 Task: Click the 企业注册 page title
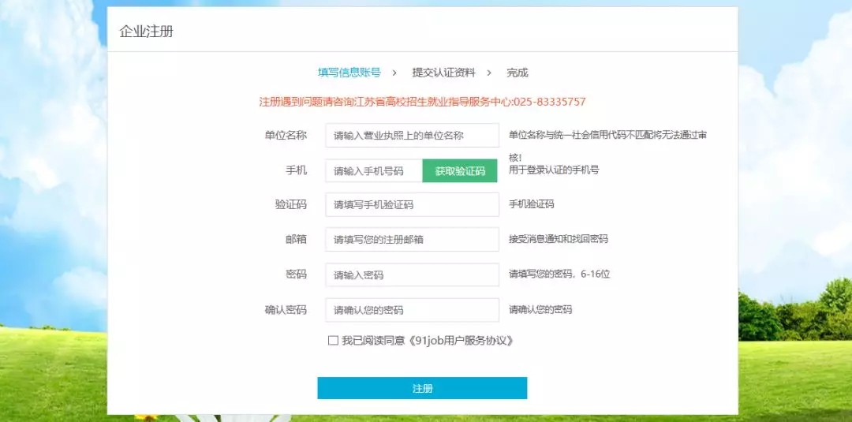(146, 32)
